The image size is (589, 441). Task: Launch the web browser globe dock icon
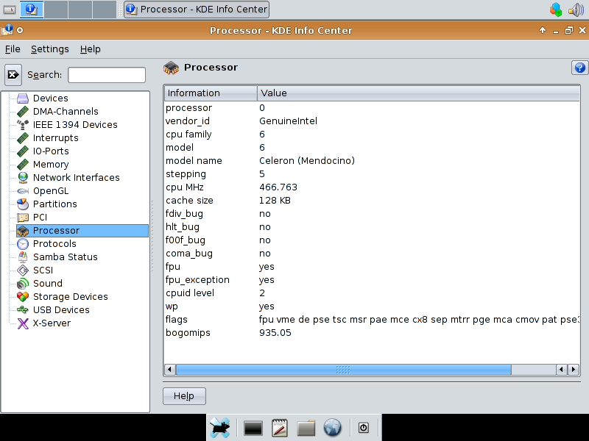pyautogui.click(x=333, y=428)
